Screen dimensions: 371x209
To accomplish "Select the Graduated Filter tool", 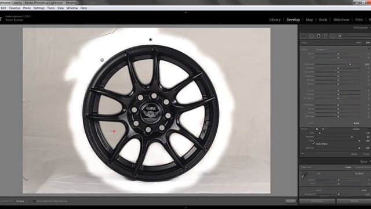I will click(x=326, y=36).
